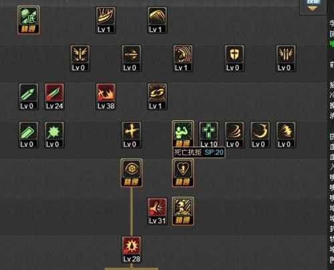
Task: Expand the dropdown arrow at top-right
Action: click(x=313, y=9)
